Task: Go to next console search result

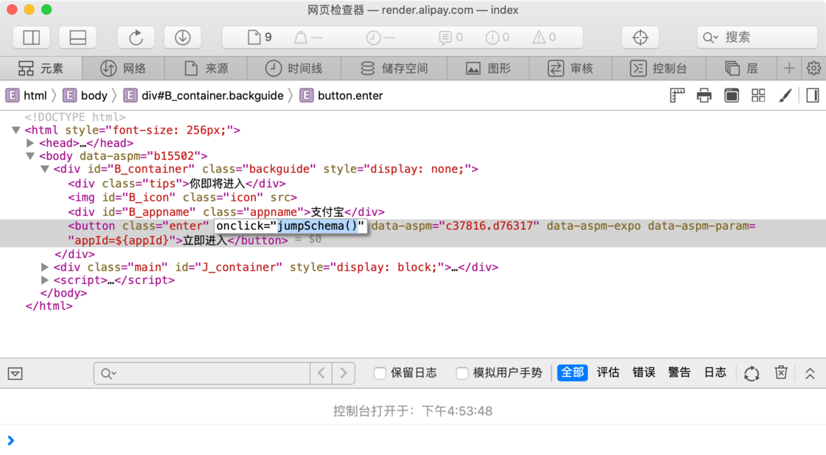Action: pos(344,373)
